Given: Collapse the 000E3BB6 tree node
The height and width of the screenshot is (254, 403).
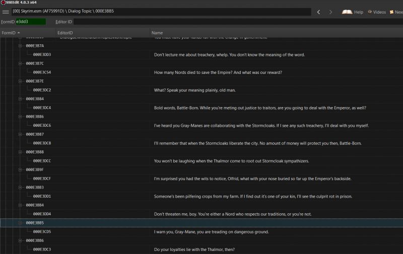Looking at the screenshot, I should 20,240.
